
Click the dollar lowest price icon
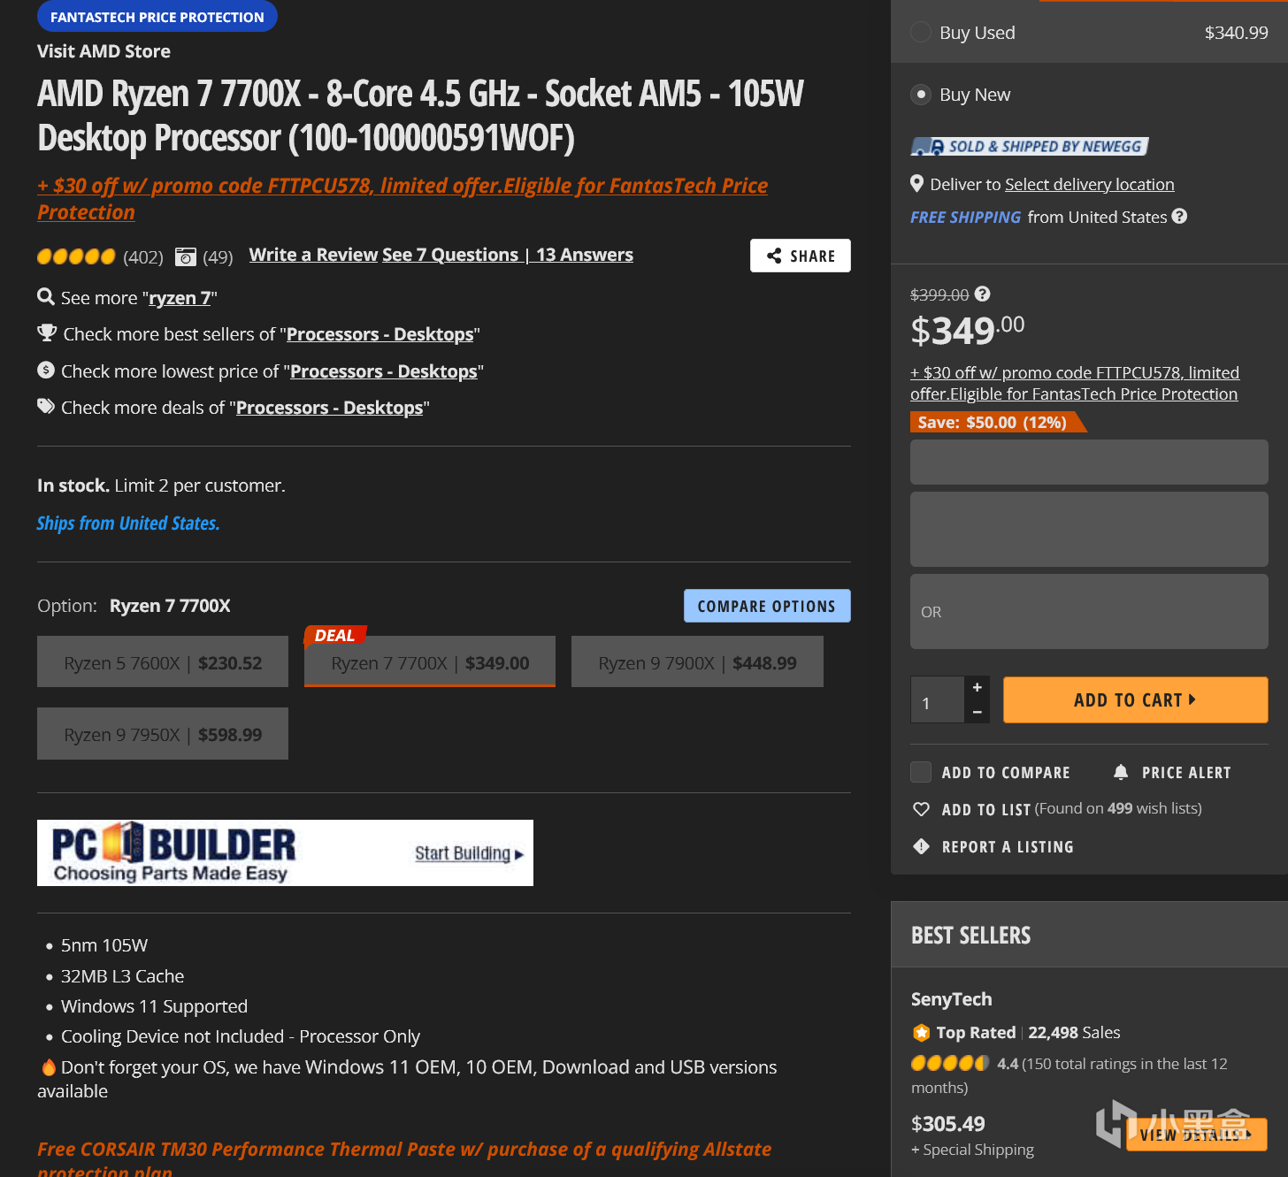tap(46, 370)
